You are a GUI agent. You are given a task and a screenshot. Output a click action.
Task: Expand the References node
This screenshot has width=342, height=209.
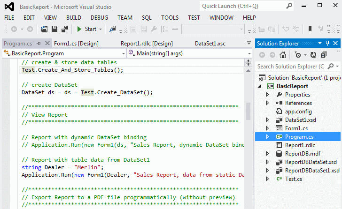268,103
